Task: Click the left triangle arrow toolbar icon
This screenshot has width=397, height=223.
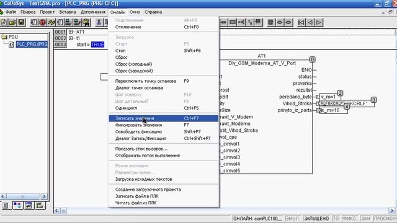Action: pos(310,22)
